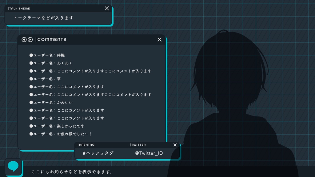Click the avatar dot beside お疲れ様でした〜！

coord(31,134)
